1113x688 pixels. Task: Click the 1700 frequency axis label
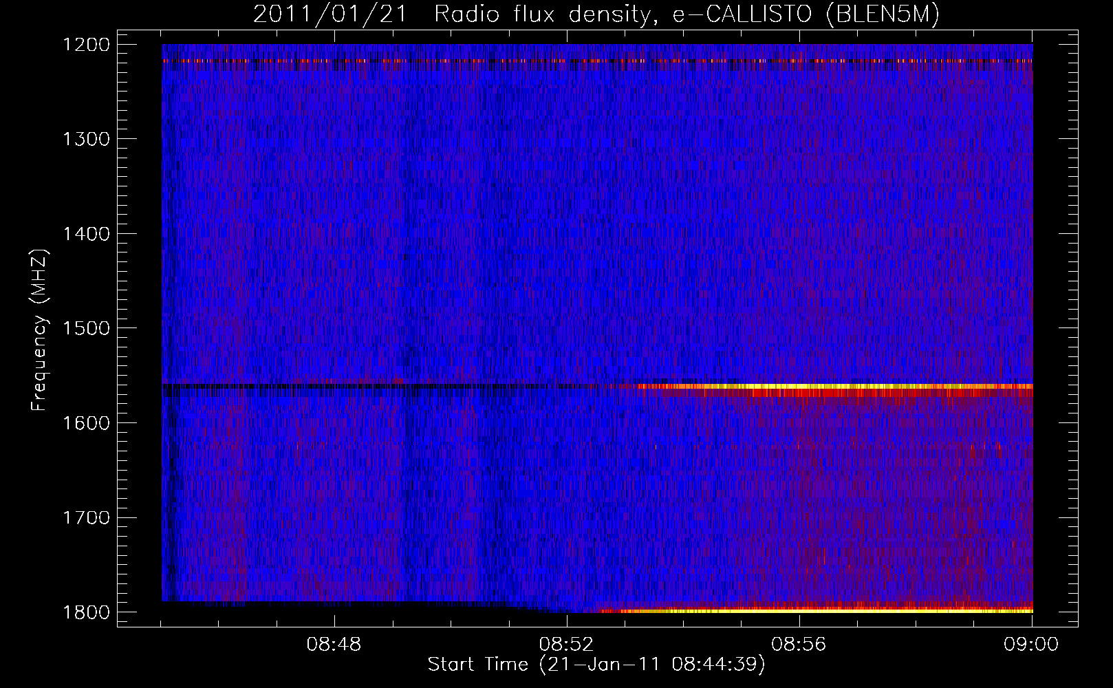pos(86,517)
